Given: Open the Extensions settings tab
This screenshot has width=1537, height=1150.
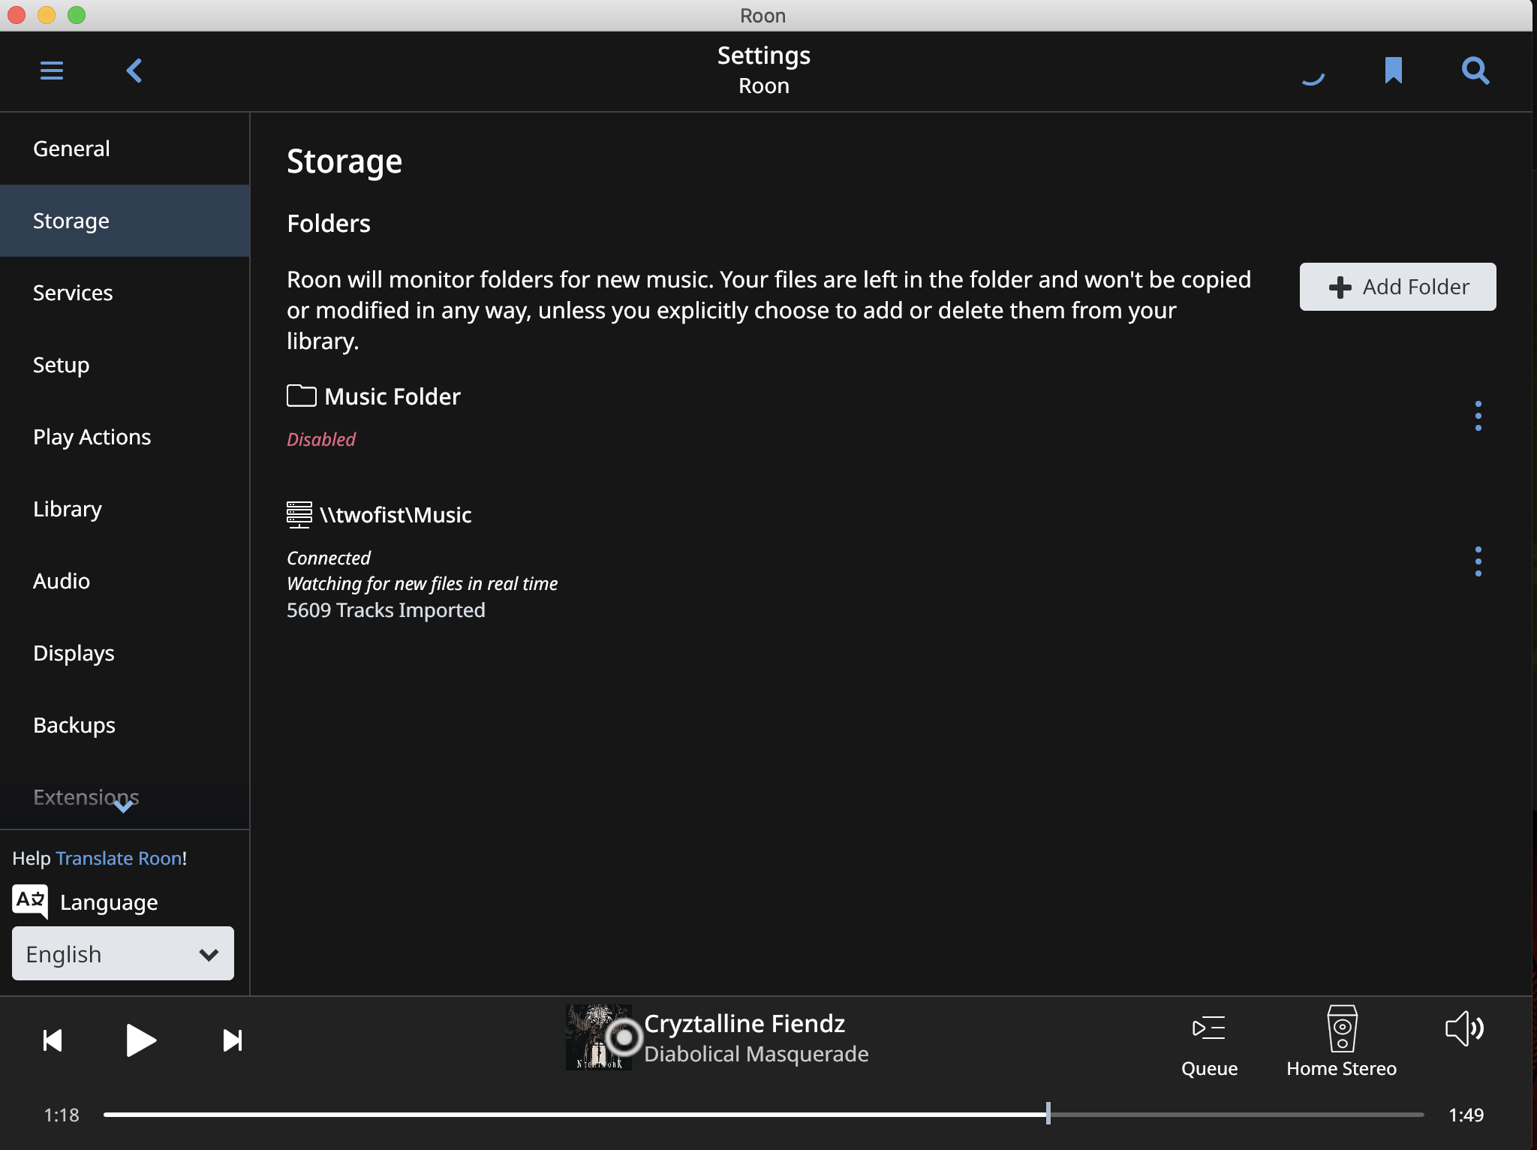Looking at the screenshot, I should click(125, 796).
